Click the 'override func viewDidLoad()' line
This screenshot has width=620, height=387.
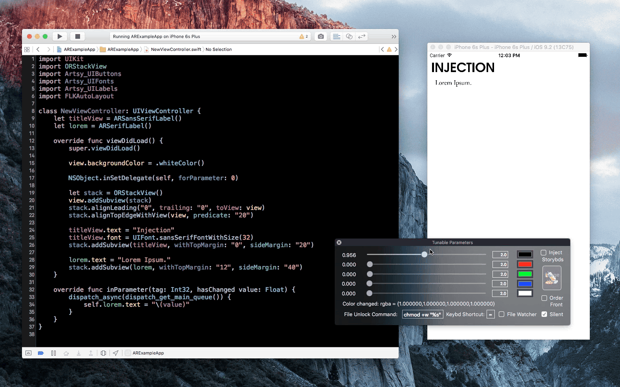pos(108,141)
